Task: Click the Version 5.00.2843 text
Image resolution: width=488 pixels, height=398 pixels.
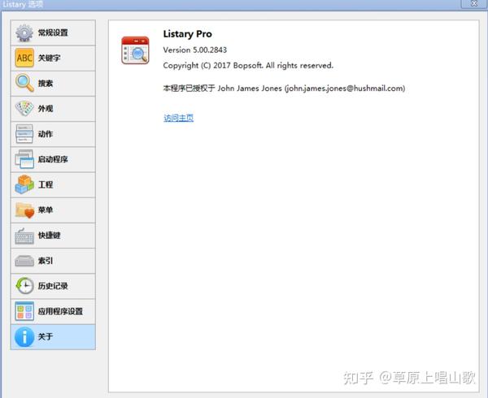Action: [195, 50]
